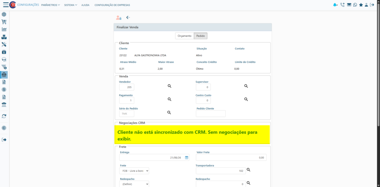Open the headset support sidebar icon
Image resolution: width=380 pixels, height=187 pixels.
4,59
